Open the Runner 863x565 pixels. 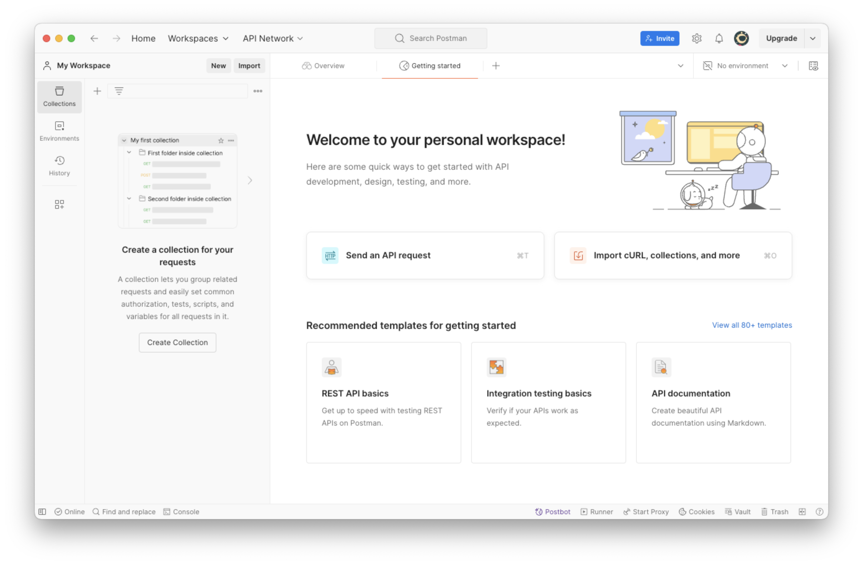pos(597,511)
